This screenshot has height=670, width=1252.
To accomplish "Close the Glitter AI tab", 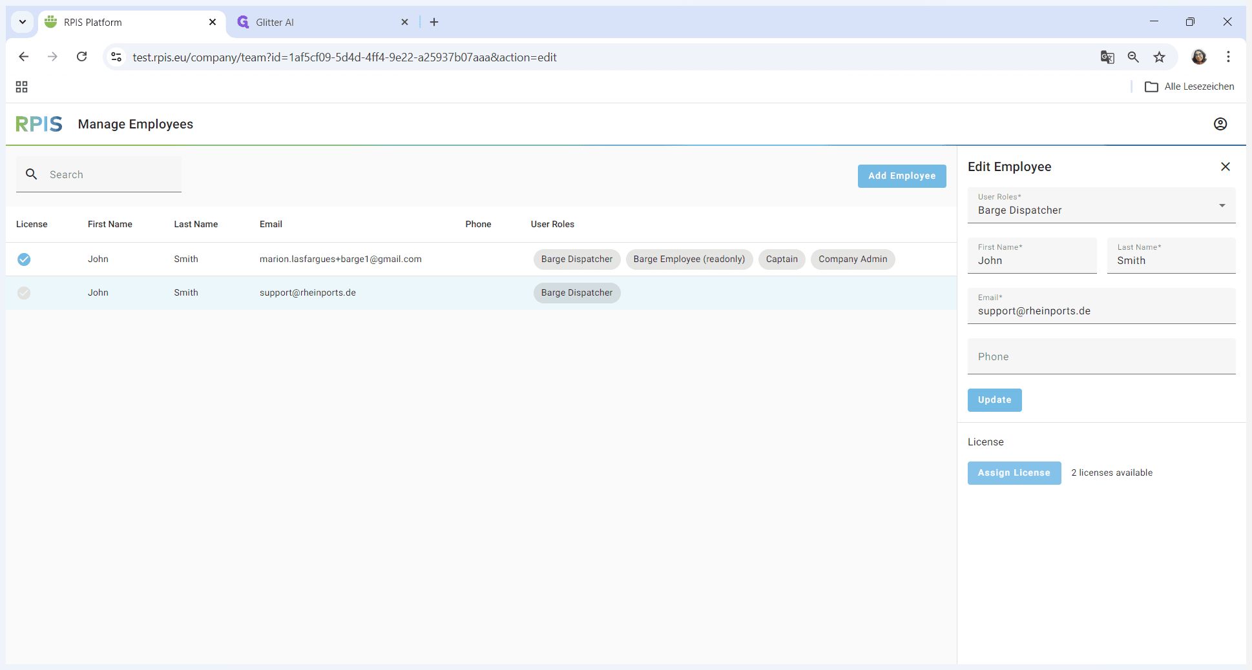I will [x=404, y=22].
